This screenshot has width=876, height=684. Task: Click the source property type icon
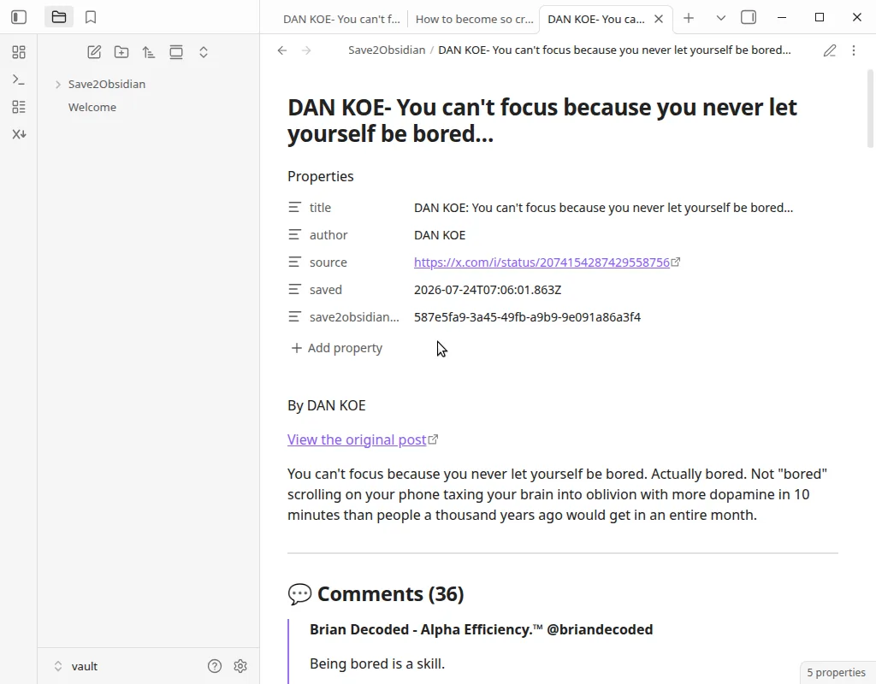[x=295, y=262]
